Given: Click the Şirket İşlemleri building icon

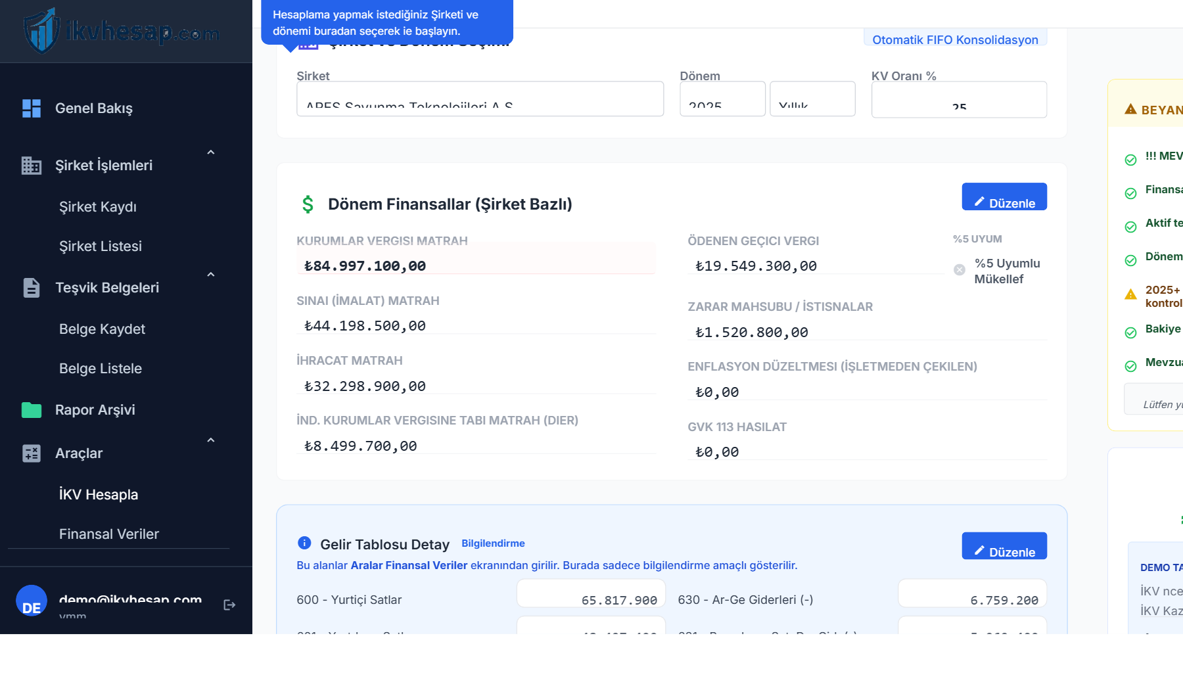Looking at the screenshot, I should click(x=32, y=166).
